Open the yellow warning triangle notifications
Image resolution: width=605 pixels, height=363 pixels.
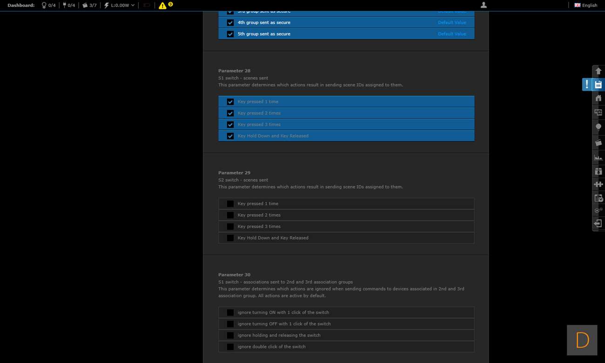coord(162,6)
